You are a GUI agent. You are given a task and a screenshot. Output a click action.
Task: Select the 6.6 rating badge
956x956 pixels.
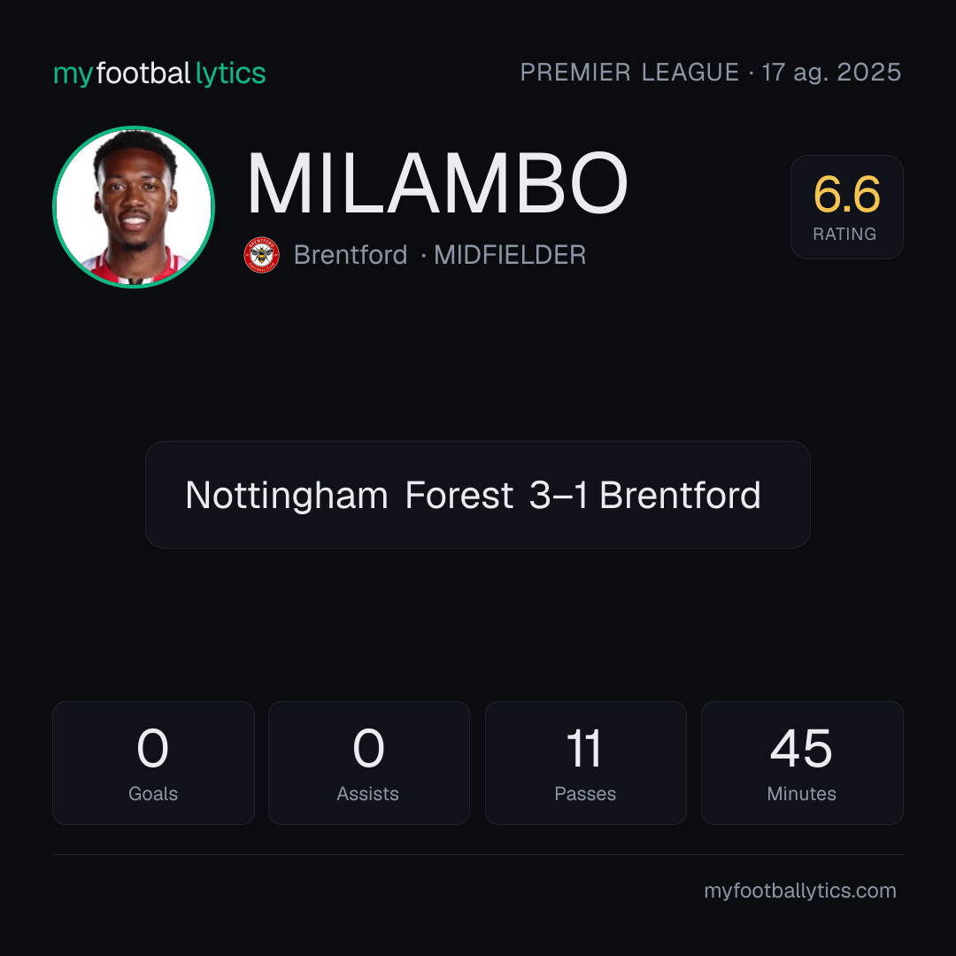[x=847, y=207]
